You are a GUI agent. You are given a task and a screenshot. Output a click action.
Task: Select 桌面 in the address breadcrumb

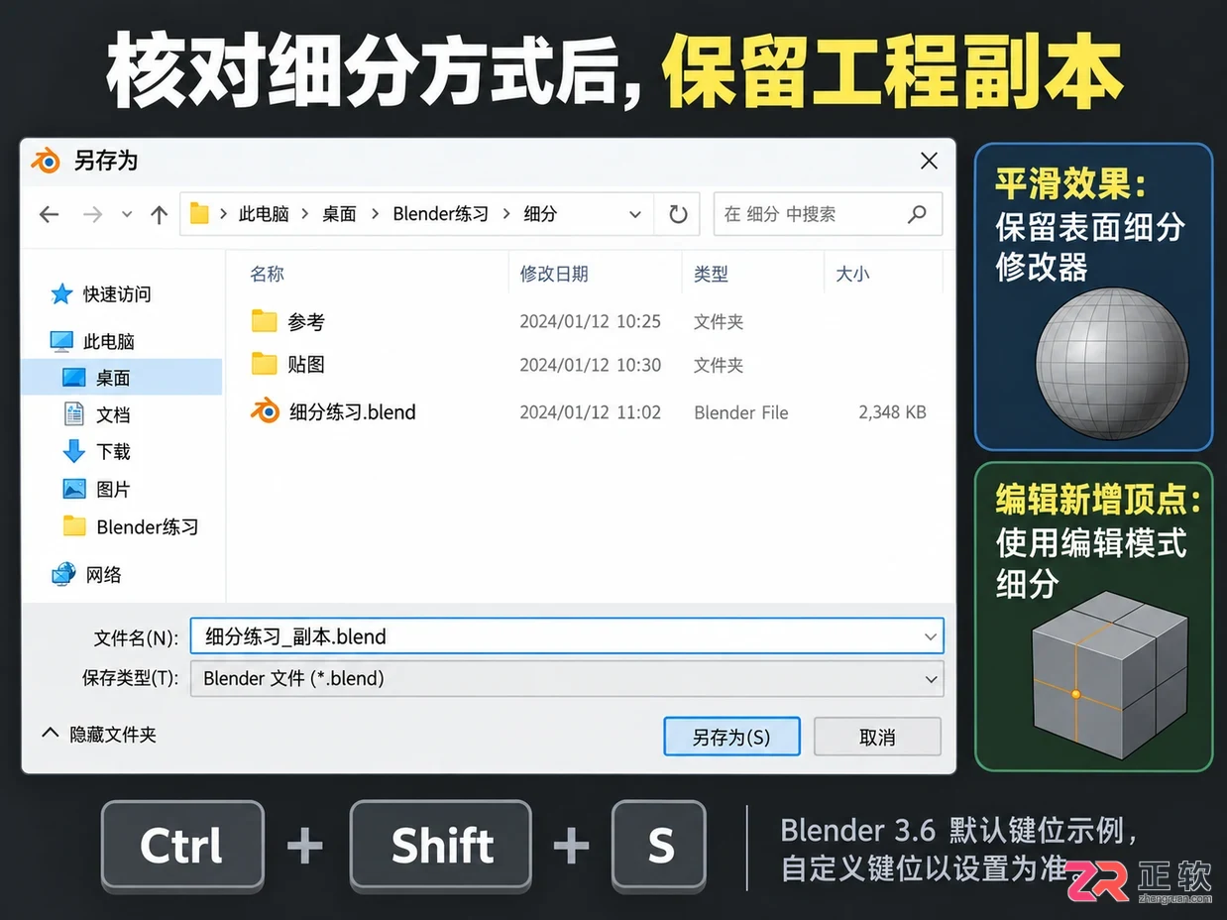coord(339,214)
